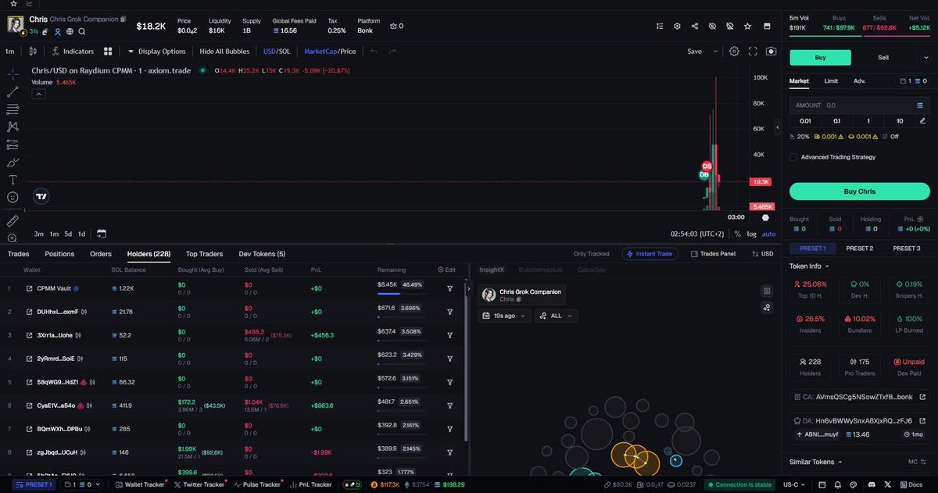Open the chart layout grid icon
The image size is (938, 493).
[108, 52]
